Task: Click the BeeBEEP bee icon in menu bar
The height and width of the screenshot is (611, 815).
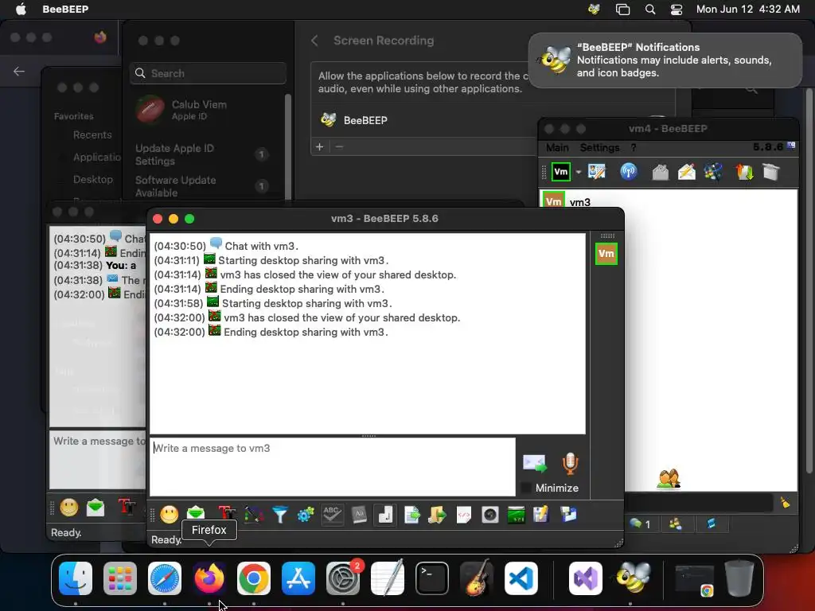Action: (x=594, y=10)
